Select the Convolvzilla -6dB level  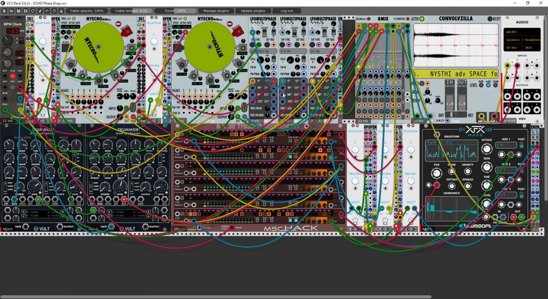tap(488, 85)
